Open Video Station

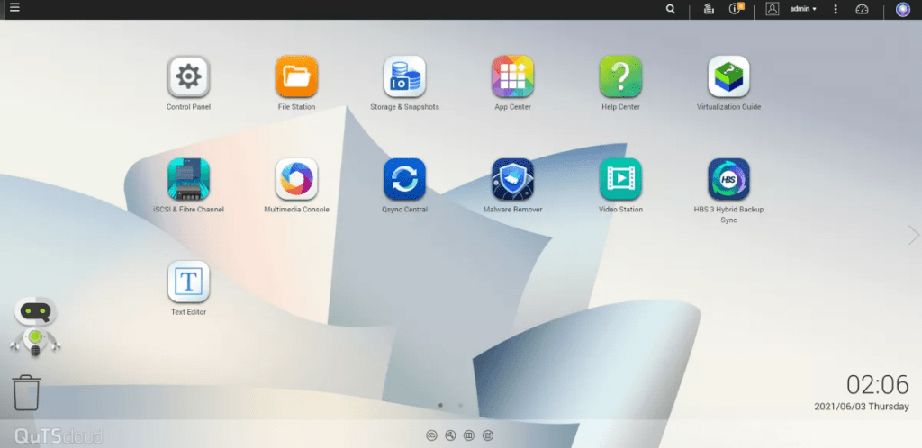click(x=620, y=179)
